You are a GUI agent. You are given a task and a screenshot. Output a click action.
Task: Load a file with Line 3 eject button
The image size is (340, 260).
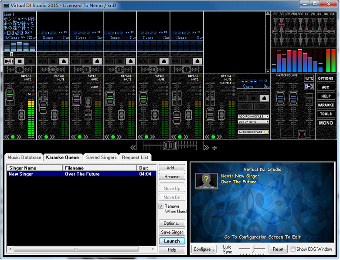tap(97, 61)
